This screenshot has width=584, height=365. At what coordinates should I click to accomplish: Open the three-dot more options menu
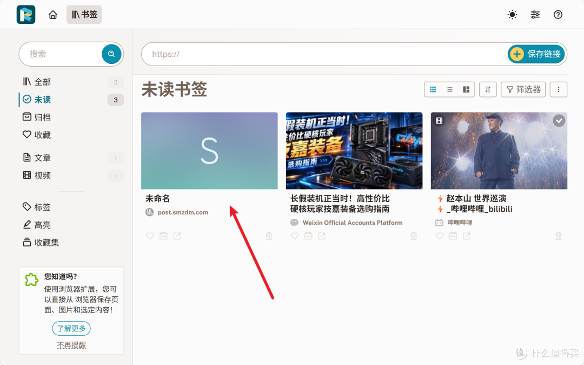tap(558, 89)
